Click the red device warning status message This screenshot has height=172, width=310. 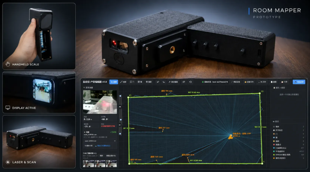[x=108, y=126]
